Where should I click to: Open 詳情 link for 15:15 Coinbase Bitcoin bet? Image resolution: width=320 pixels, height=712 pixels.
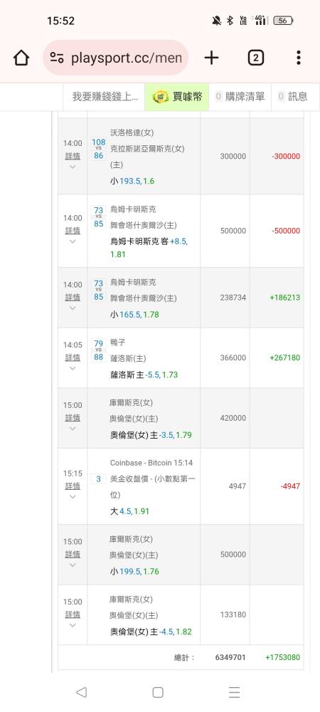click(73, 486)
